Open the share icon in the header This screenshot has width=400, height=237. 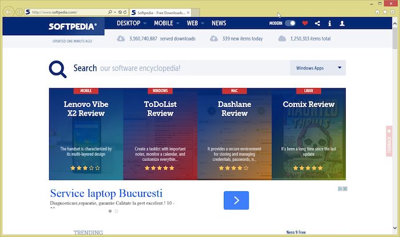click(317, 23)
